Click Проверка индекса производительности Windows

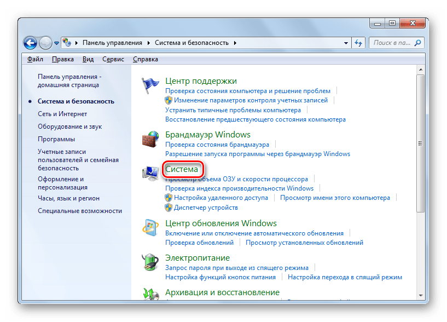(x=240, y=188)
